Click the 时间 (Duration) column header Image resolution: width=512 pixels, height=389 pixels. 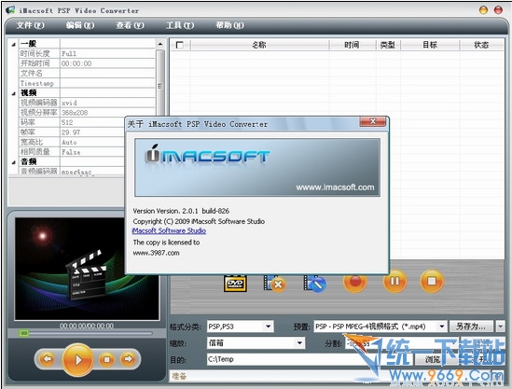pos(352,45)
